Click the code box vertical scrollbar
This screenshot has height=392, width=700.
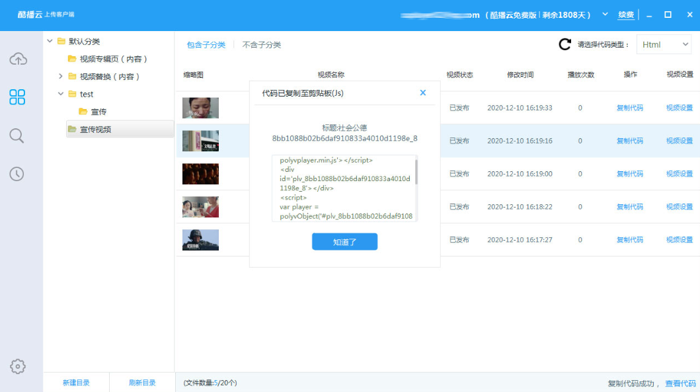(416, 172)
